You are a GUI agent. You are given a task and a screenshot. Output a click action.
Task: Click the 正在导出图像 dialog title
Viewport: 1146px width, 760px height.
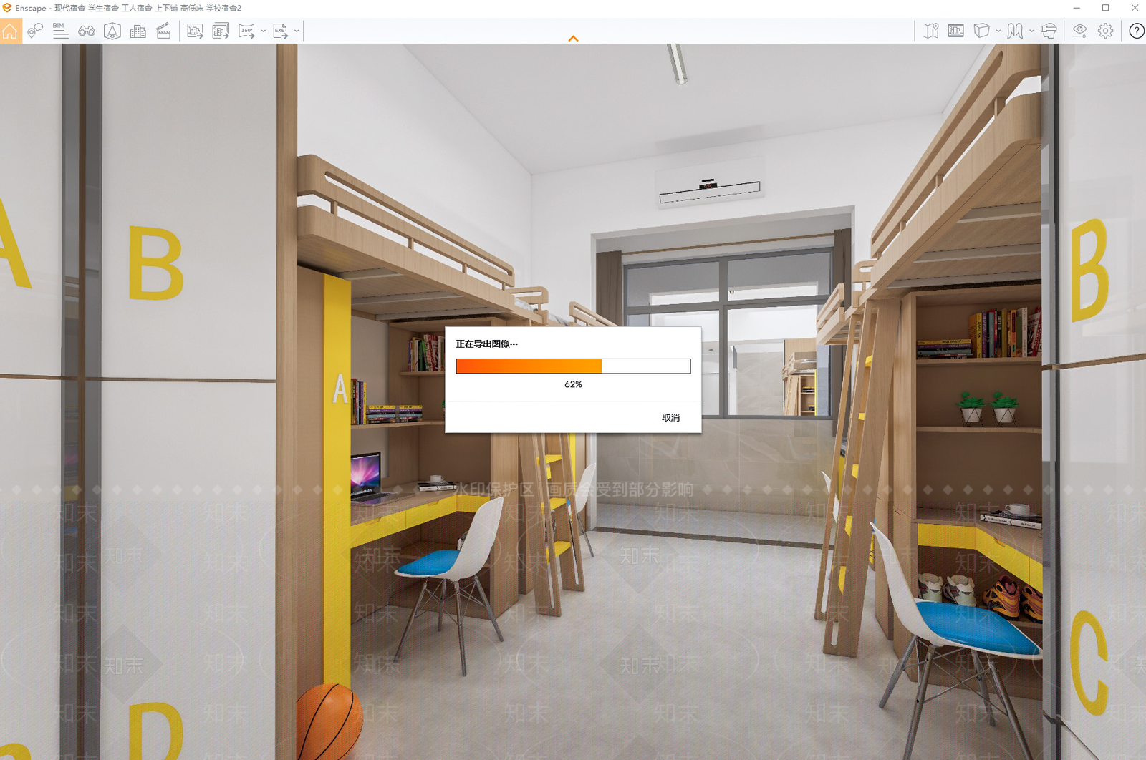[486, 344]
